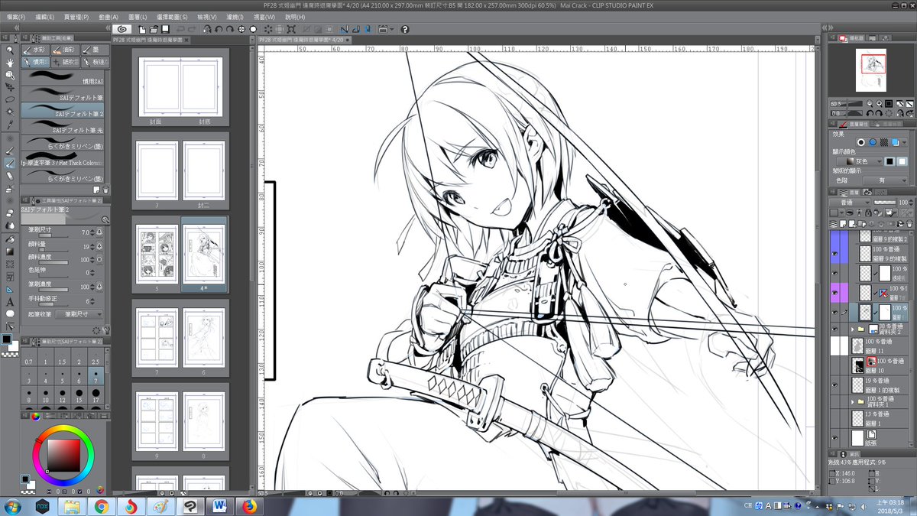917x516 pixels.
Task: Toggle visibility of 紙張 paper layer
Action: [834, 438]
